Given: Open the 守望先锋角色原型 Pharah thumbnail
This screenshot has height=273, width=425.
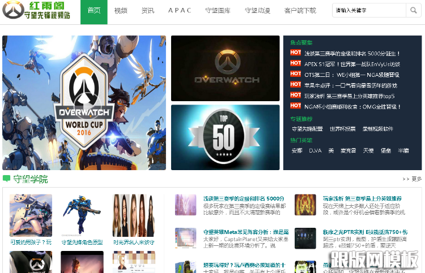Looking at the screenshot, I should pos(82,216).
